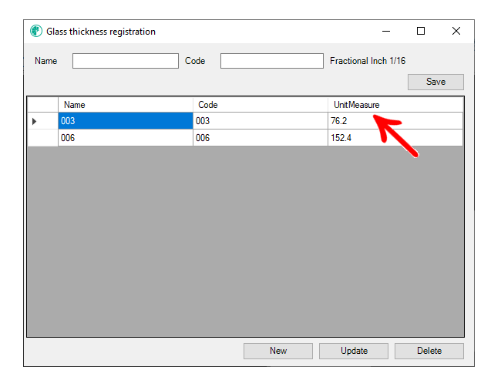The width and height of the screenshot is (501, 387).
Task: Select the Name cell containing 003
Action: (x=125, y=121)
